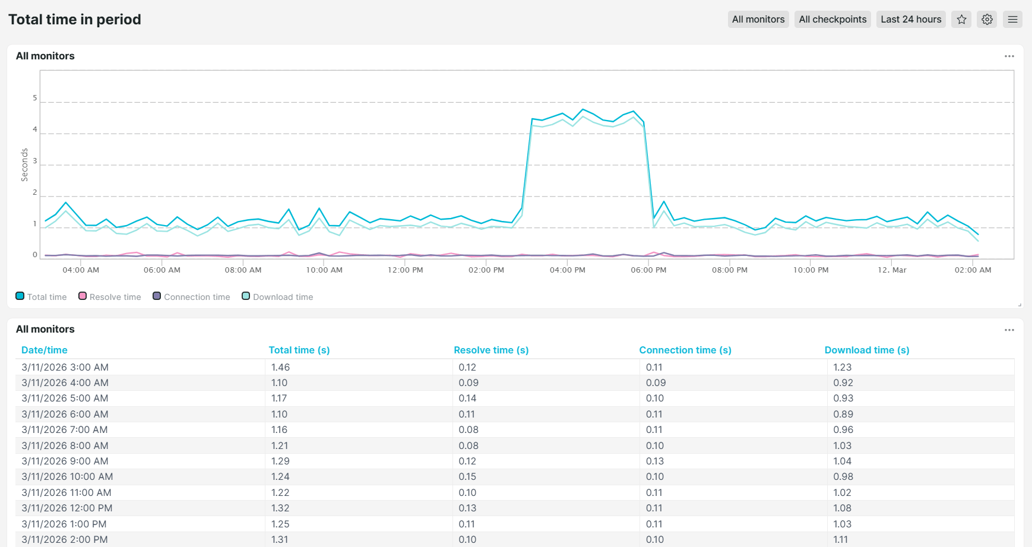1032x547 pixels.
Task: Click the Resolve time (s) column header
Action: [491, 350]
